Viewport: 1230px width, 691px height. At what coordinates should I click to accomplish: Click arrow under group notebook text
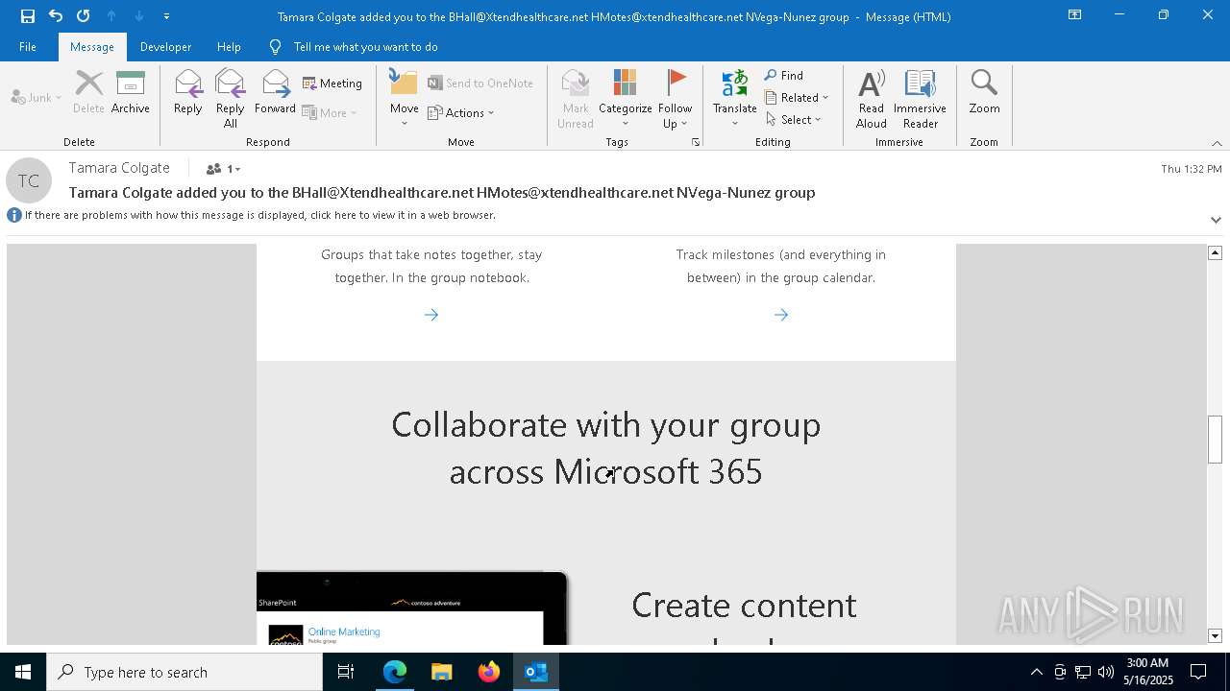point(431,315)
